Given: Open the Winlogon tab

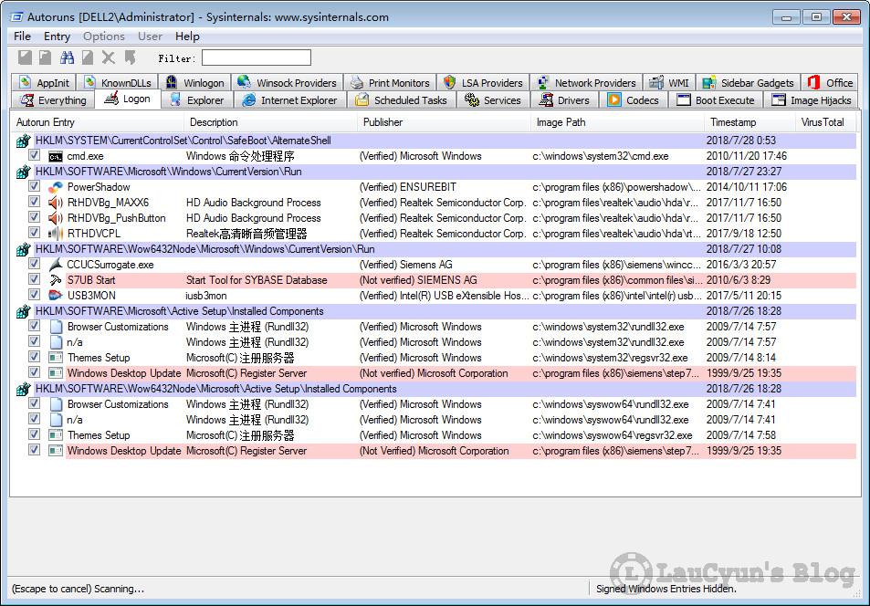Looking at the screenshot, I should tap(194, 83).
